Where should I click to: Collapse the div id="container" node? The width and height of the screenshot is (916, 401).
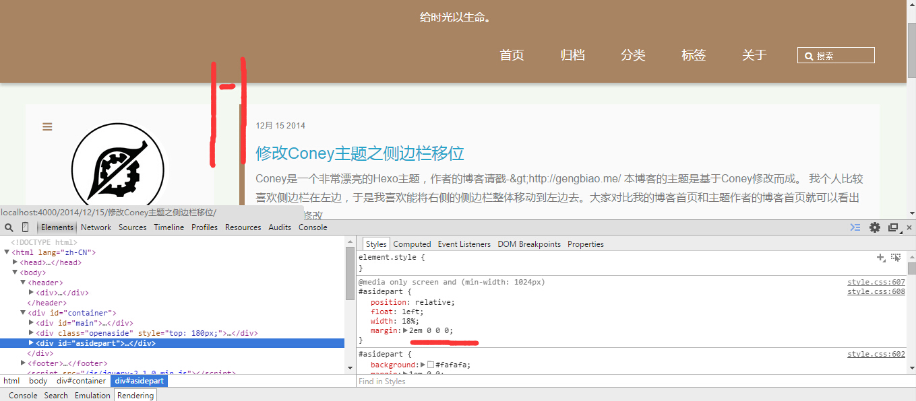tap(23, 313)
